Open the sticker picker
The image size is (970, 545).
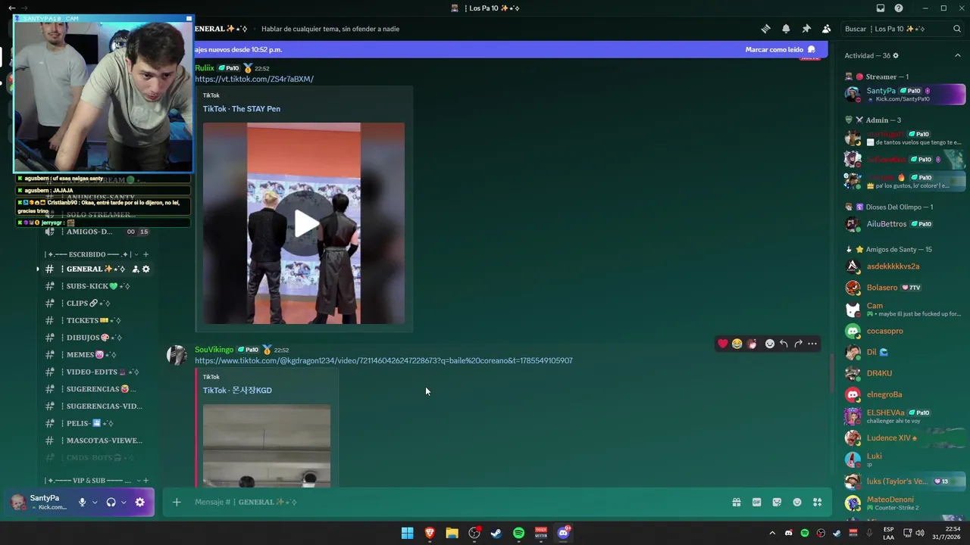tap(777, 502)
